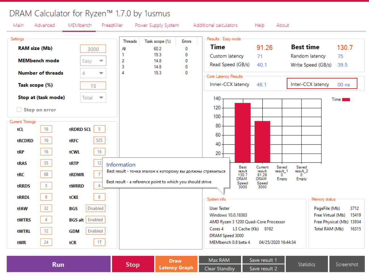The width and height of the screenshot is (369, 276).
Task: Click Save result 1 button
Action: pos(263,260)
